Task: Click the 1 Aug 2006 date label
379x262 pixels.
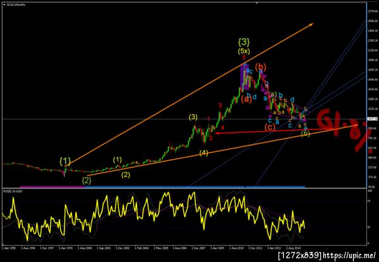Action: click(x=180, y=247)
